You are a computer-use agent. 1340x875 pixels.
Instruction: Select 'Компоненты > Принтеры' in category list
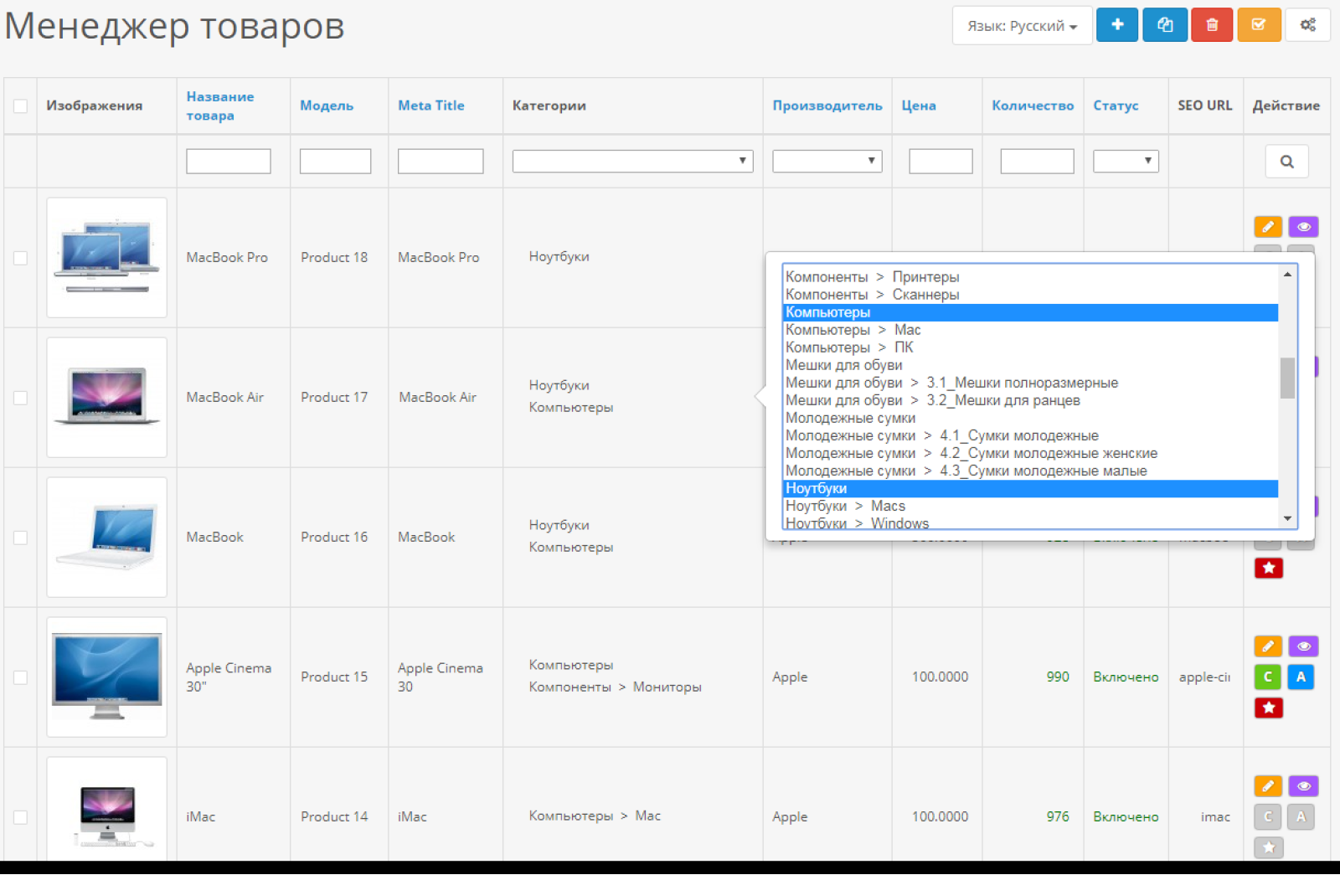click(x=1030, y=277)
